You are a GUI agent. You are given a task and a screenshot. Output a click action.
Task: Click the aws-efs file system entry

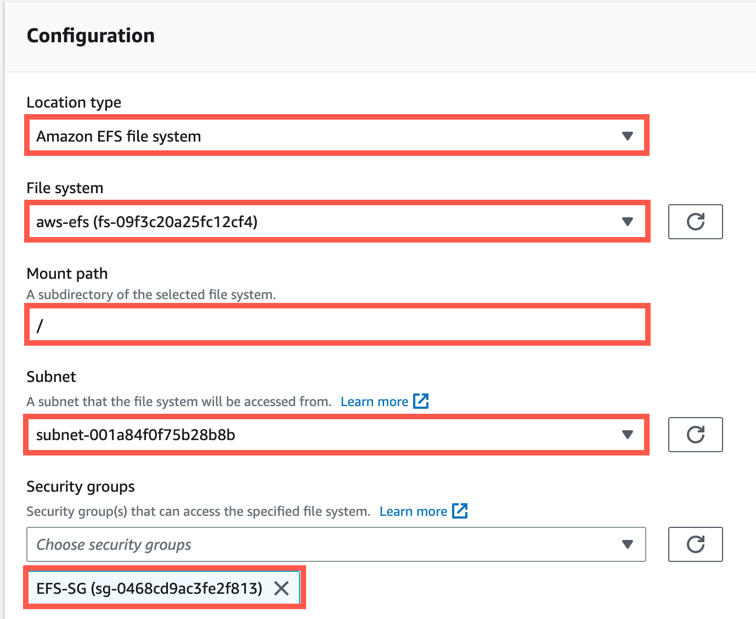[x=149, y=222]
